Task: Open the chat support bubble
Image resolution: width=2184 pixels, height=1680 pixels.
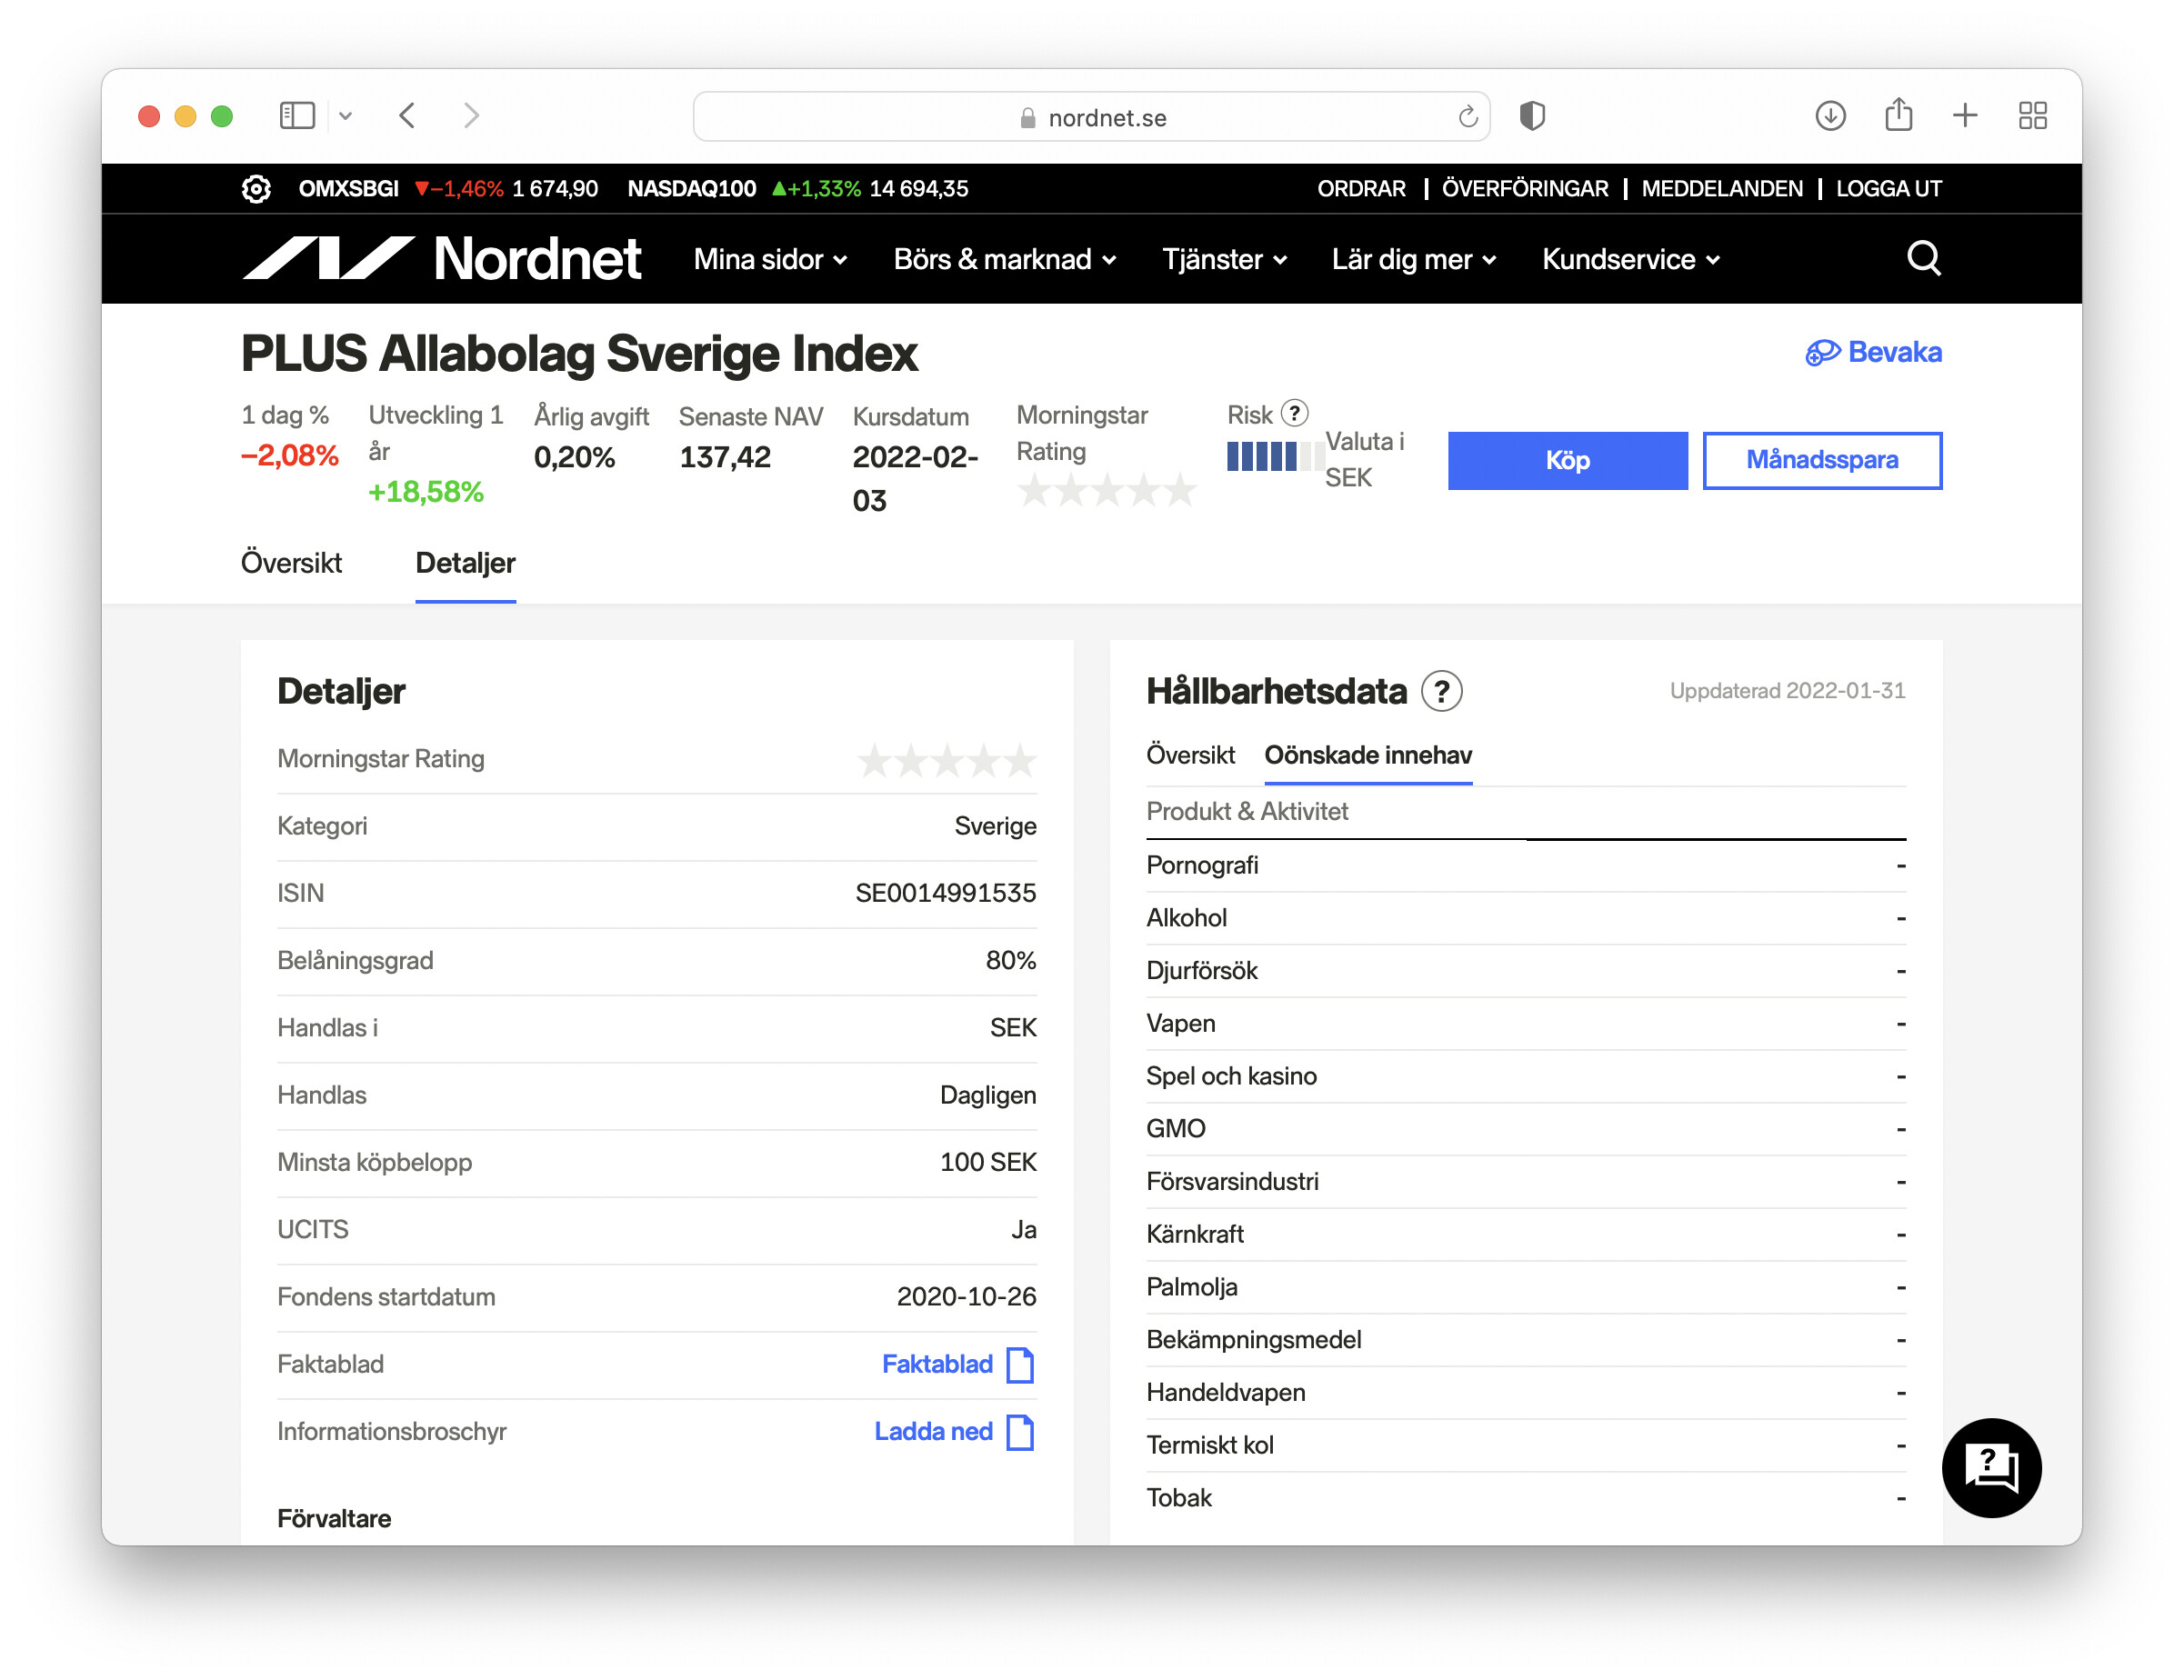Action: tap(1990, 1466)
